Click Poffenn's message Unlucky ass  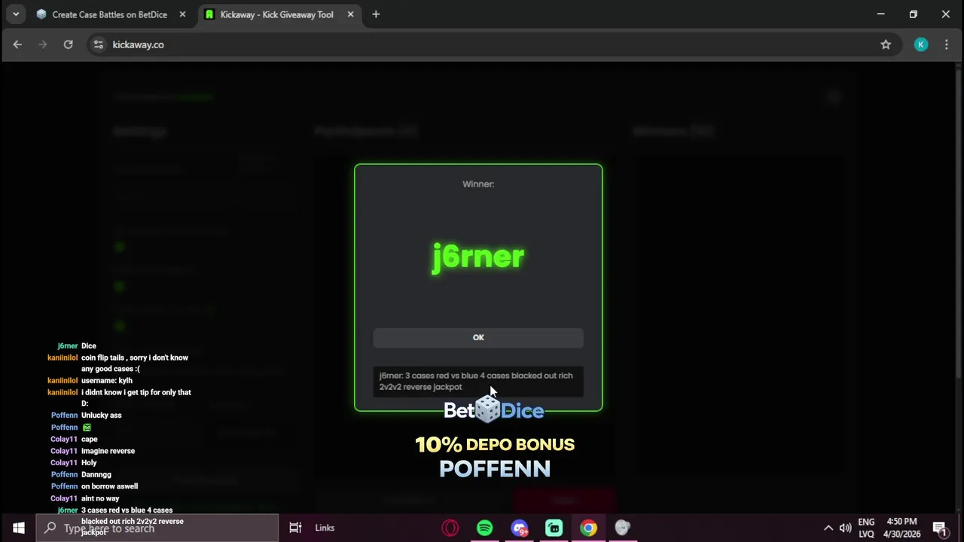coord(101,415)
